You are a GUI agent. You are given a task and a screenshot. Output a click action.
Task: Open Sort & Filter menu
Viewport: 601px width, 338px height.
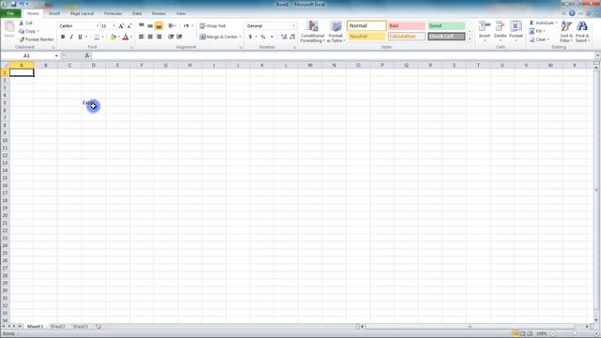click(x=566, y=31)
